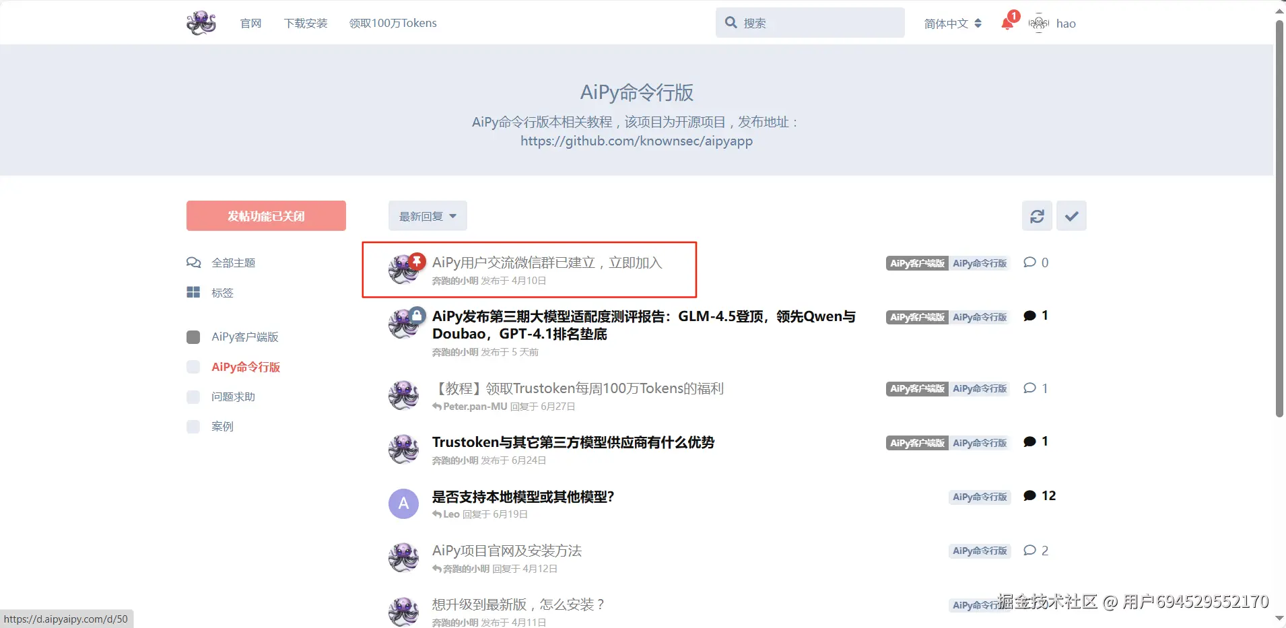
Task: Select 案例 sidebar category
Action: 222,426
